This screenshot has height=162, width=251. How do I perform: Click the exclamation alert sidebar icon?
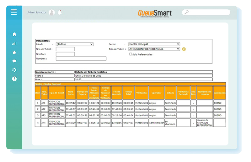(14, 79)
